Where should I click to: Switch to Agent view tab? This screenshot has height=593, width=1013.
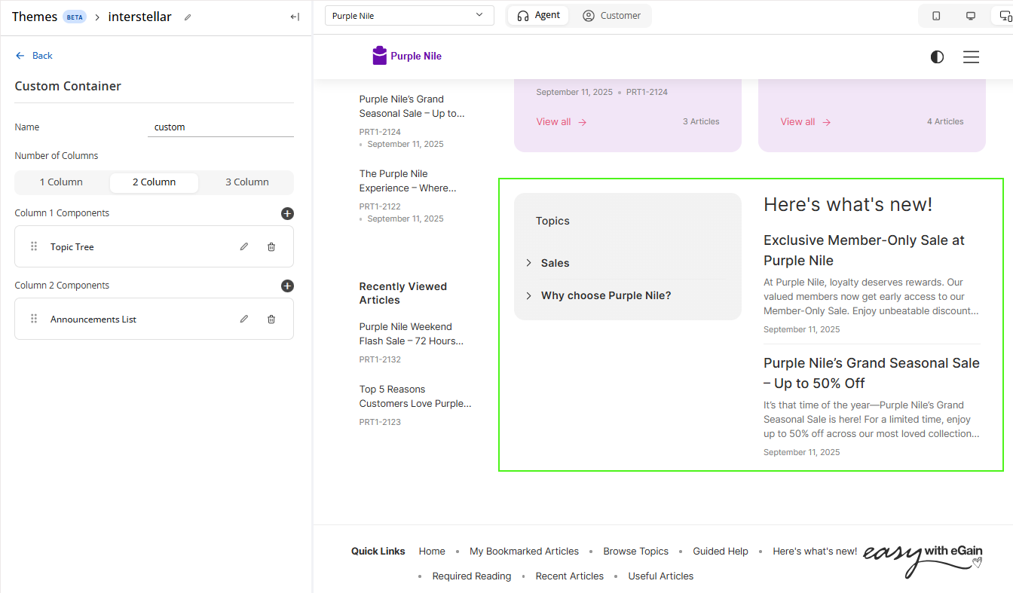pyautogui.click(x=539, y=16)
